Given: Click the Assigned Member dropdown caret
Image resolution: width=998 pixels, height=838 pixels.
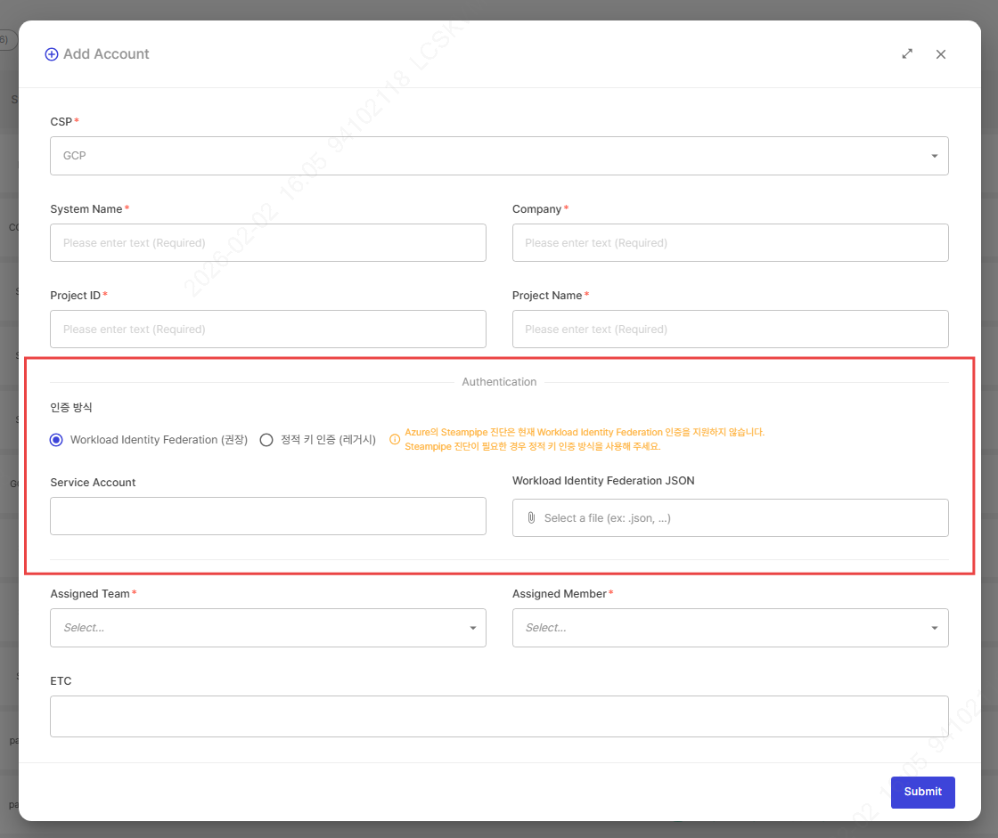Looking at the screenshot, I should point(934,628).
